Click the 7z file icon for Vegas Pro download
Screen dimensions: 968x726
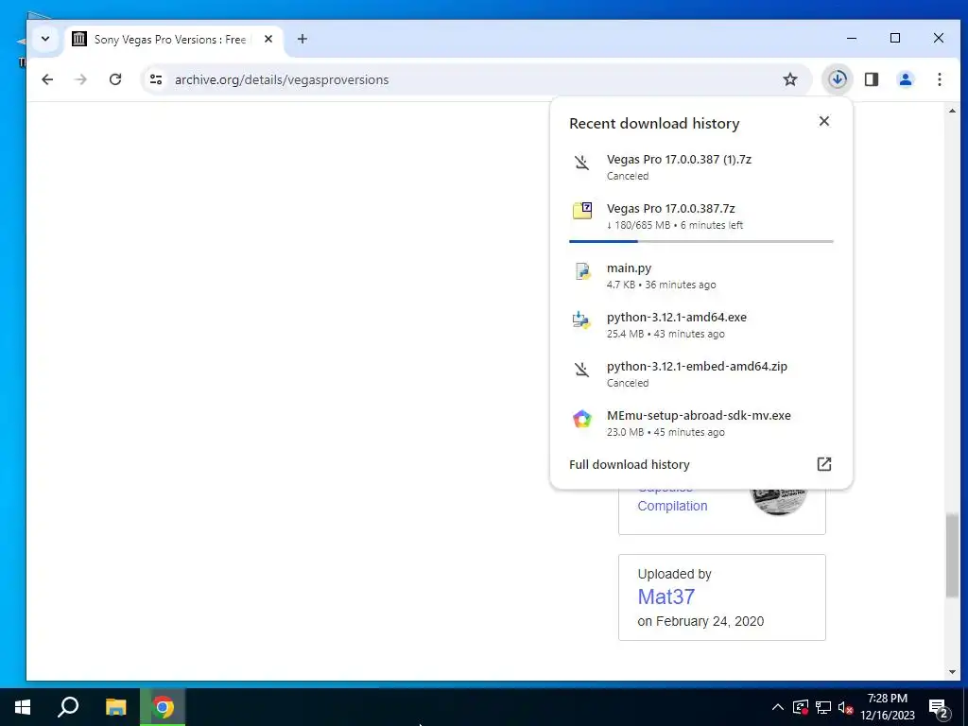(x=581, y=211)
